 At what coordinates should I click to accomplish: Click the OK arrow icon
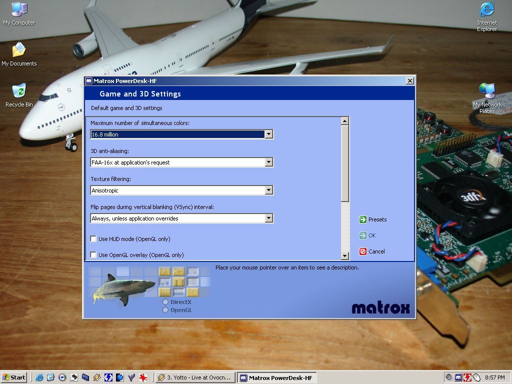(363, 235)
